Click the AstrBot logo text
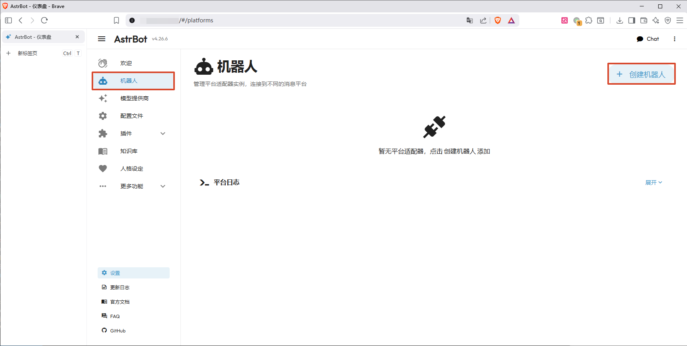The height and width of the screenshot is (346, 687). 131,39
